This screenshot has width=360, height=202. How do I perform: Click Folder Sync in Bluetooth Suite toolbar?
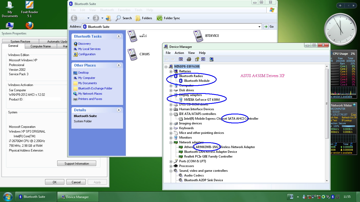point(168,18)
